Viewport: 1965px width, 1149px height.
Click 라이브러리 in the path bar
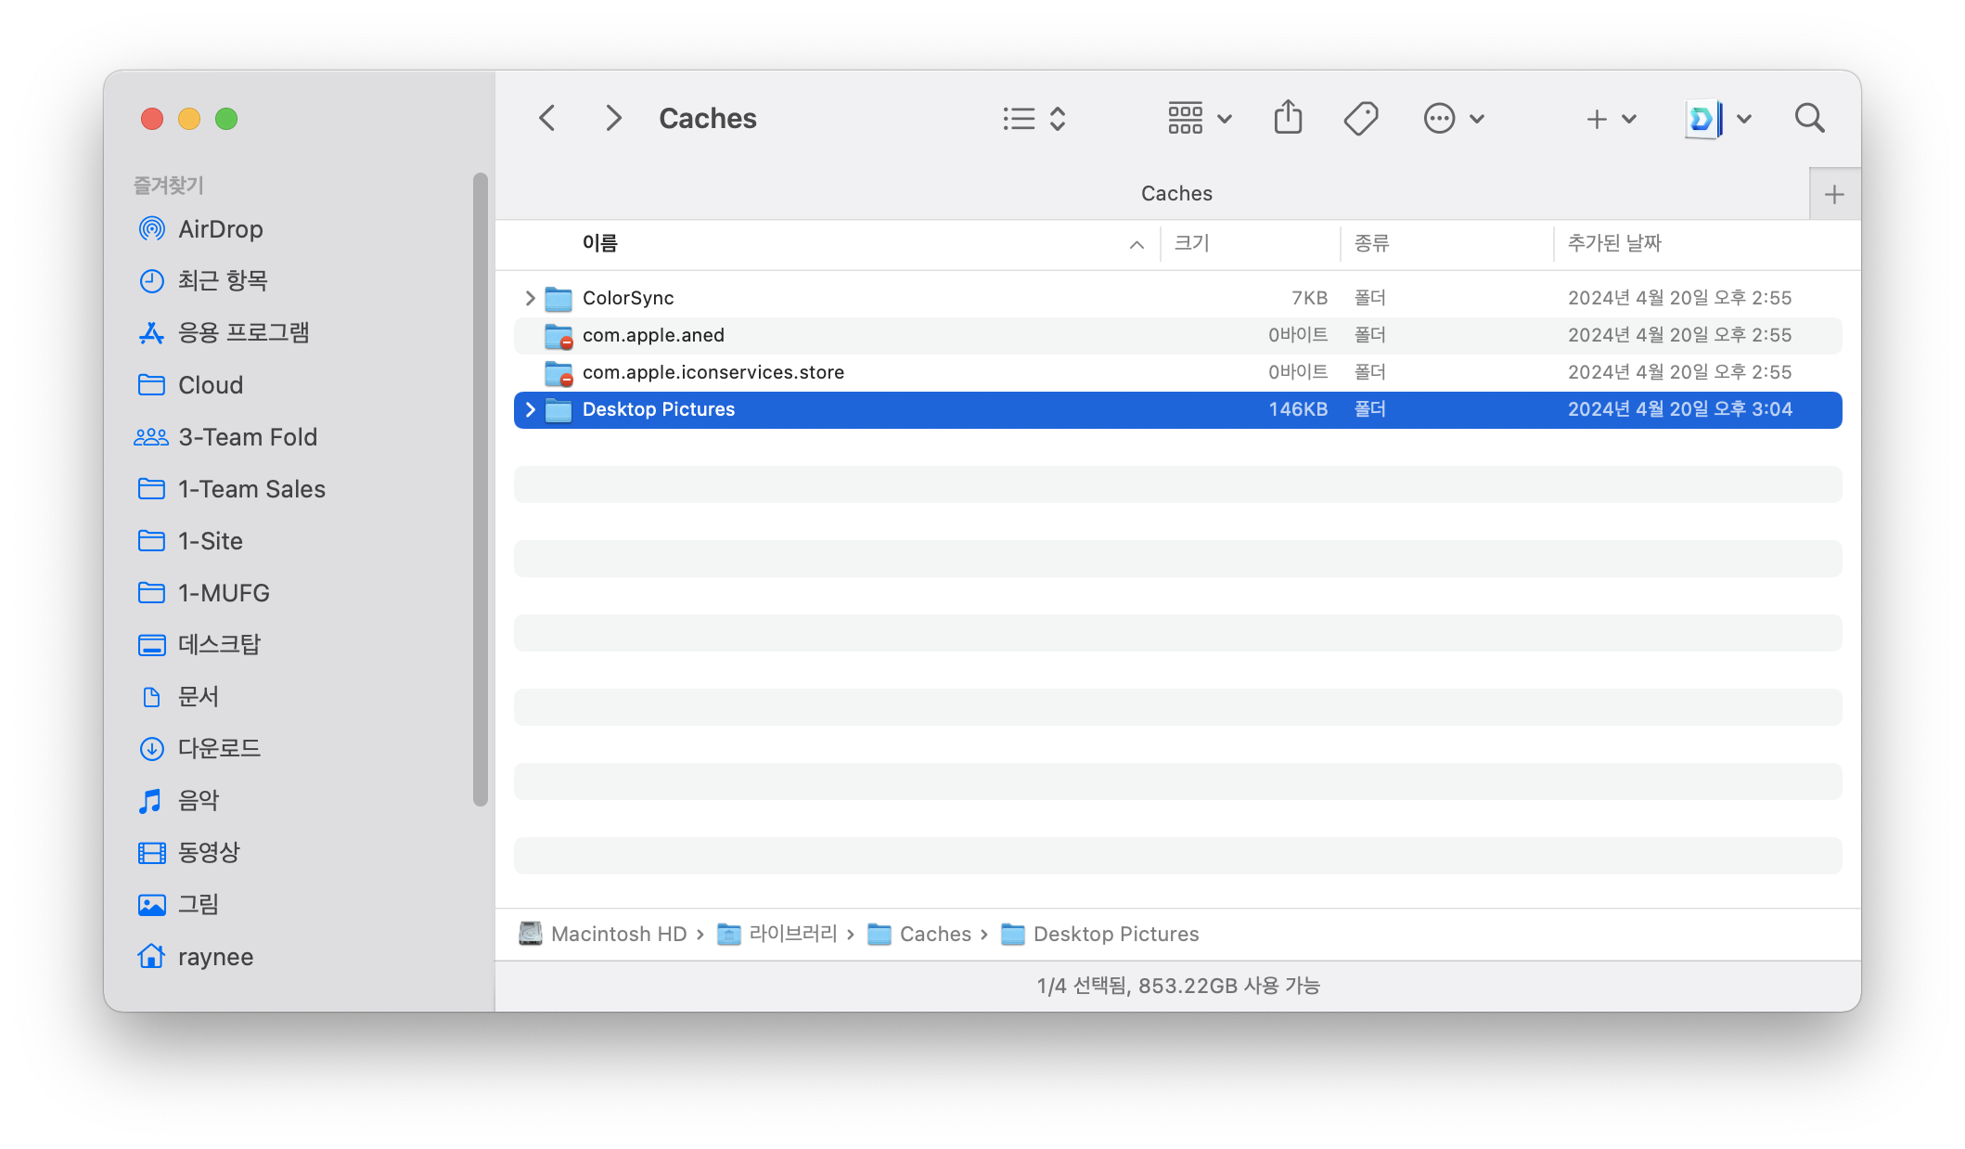(x=791, y=934)
